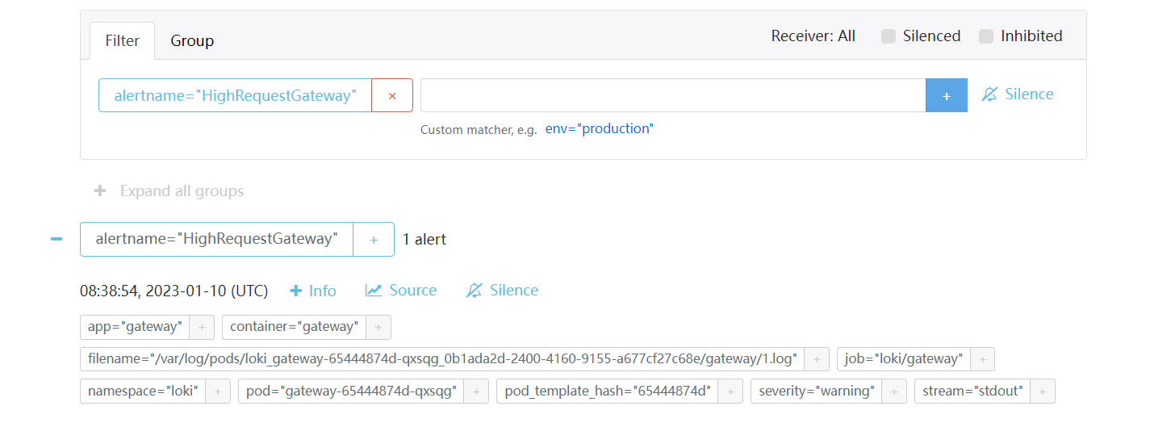Switch to the Group tab
This screenshot has height=448, width=1150.
(192, 40)
